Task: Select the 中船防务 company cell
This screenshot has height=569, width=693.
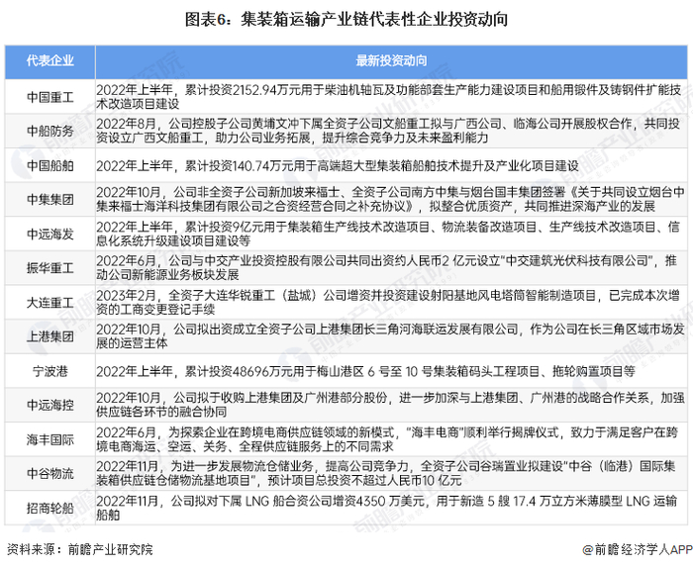Action: (49, 131)
